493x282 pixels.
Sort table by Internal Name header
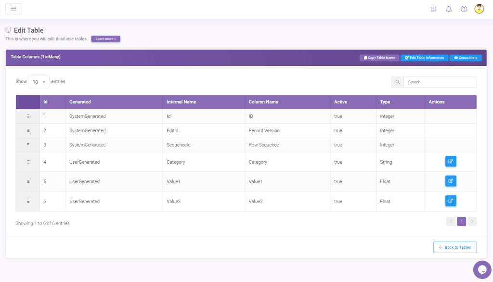pyautogui.click(x=181, y=102)
